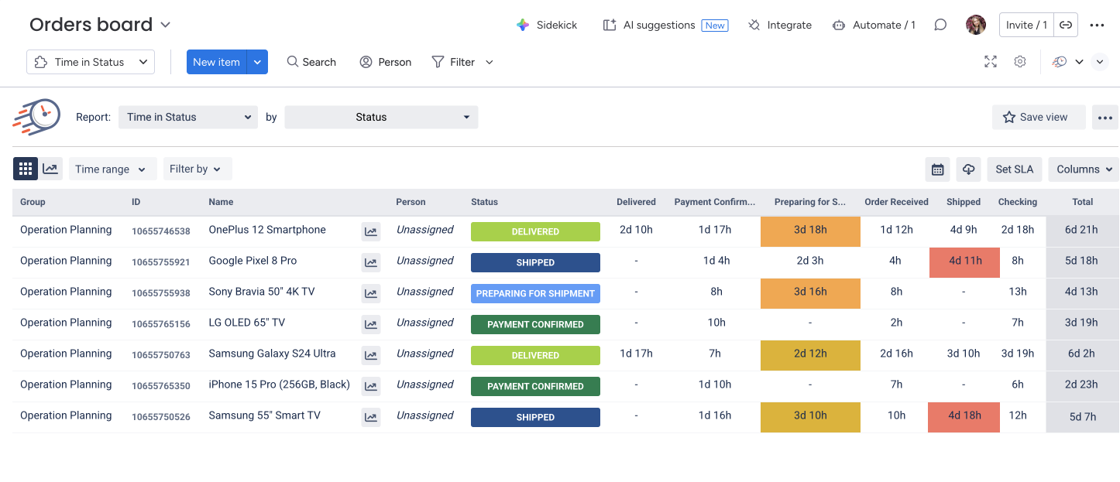Image resolution: width=1120 pixels, height=482 pixels.
Task: Click the red 4d 11h Shipped cell
Action: 964,262
